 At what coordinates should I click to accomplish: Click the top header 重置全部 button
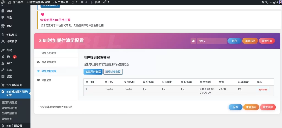(267, 41)
